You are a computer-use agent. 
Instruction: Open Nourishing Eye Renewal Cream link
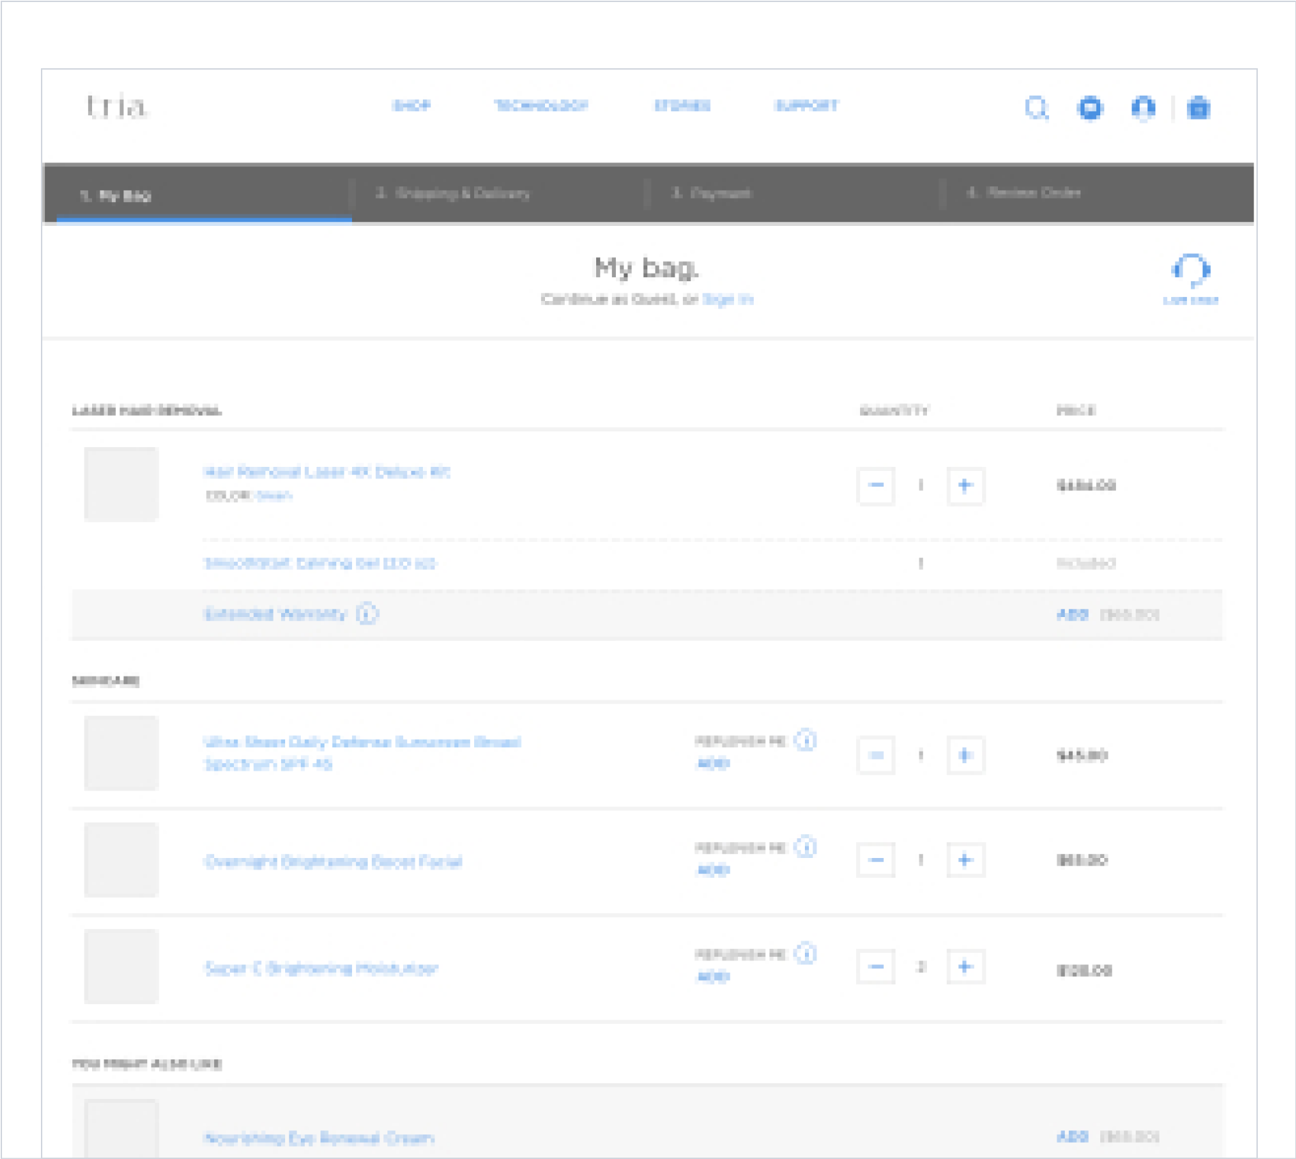[319, 1138]
